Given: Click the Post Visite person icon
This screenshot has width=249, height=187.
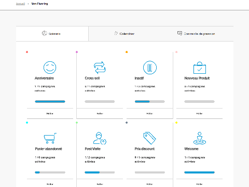Looking at the screenshot, I should coord(100,138).
